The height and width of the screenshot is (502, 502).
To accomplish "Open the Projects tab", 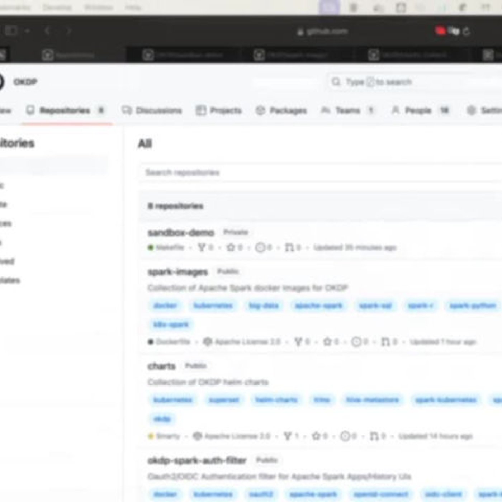I will pyautogui.click(x=219, y=110).
